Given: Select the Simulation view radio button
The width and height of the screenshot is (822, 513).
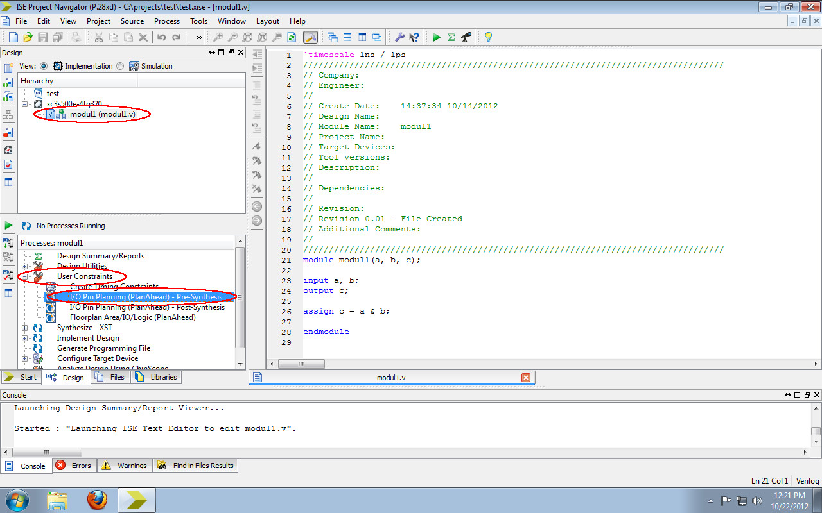Looking at the screenshot, I should click(x=121, y=65).
